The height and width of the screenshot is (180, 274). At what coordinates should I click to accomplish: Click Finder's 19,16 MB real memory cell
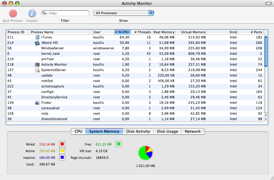click(167, 103)
